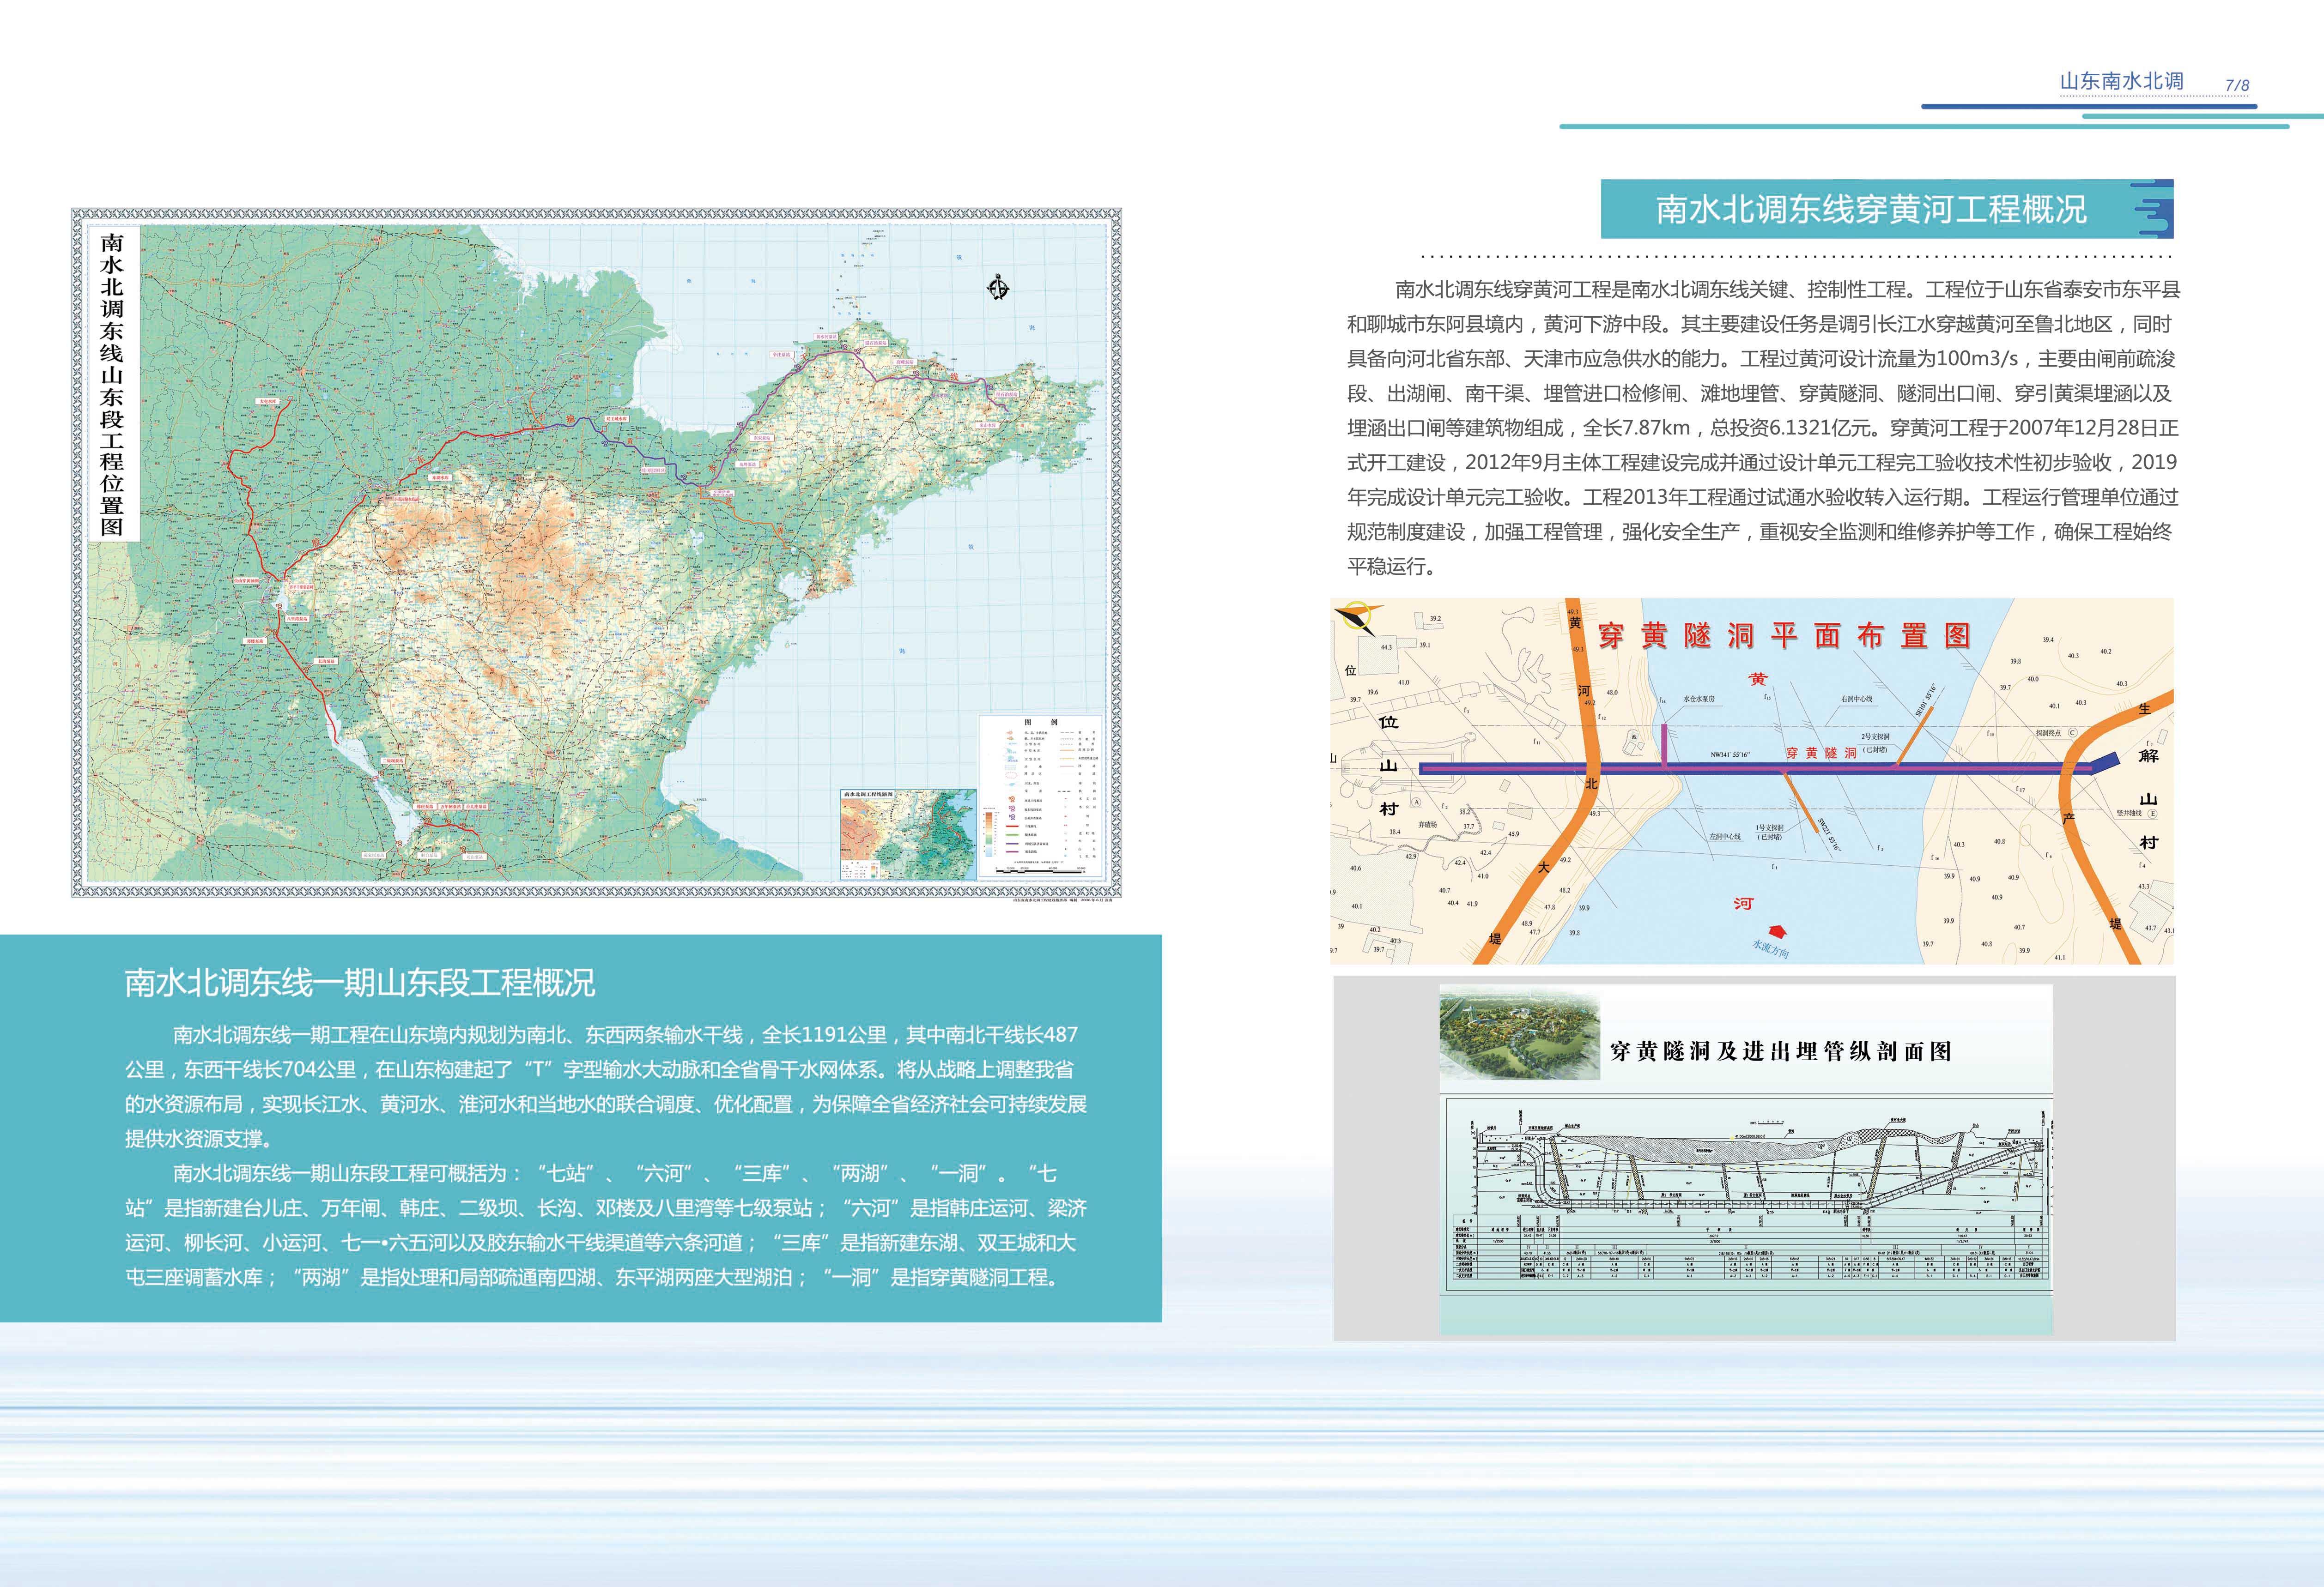
Task: Click the aerial rendering thumbnail image
Action: [x=1519, y=1034]
